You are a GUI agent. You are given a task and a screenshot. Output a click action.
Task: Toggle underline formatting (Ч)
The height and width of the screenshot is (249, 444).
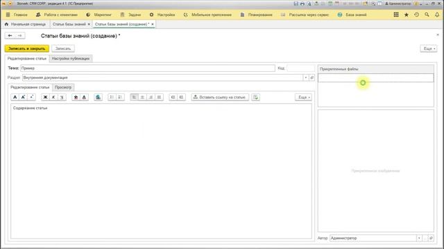[62, 97]
